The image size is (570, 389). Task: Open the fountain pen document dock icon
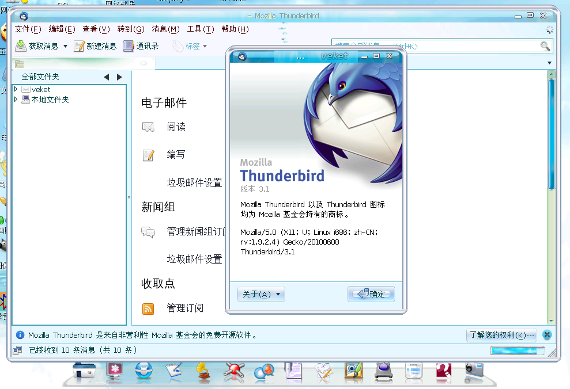pos(293,372)
